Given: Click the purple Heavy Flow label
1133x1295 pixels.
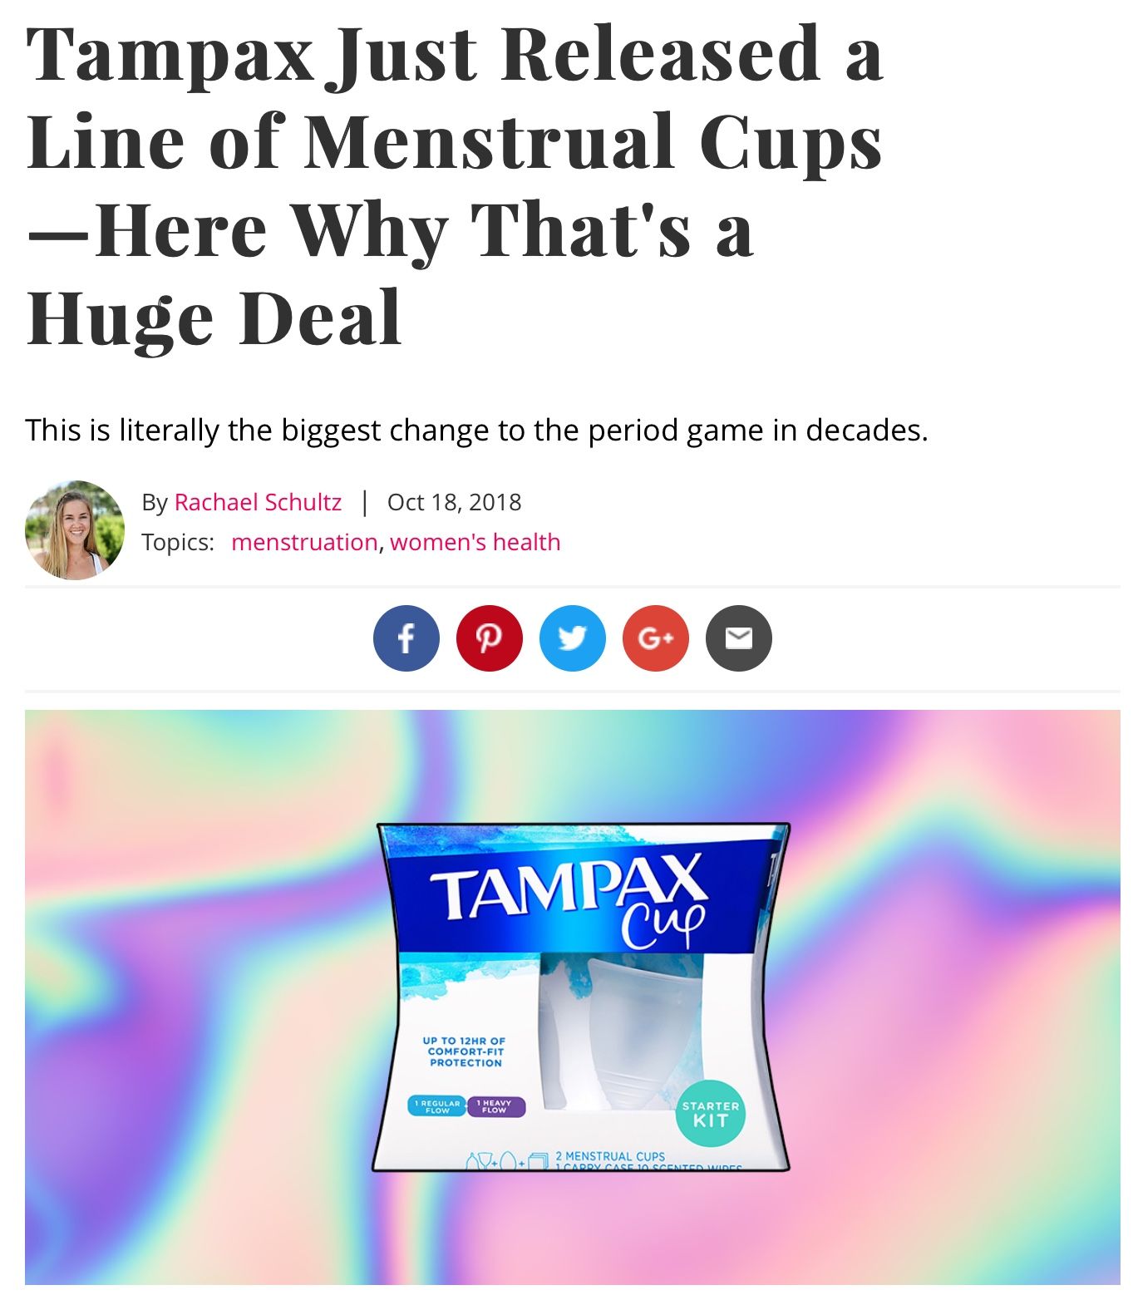Looking at the screenshot, I should point(496,1106).
